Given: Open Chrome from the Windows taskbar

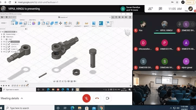Looking at the screenshot, I should tap(101, 108).
